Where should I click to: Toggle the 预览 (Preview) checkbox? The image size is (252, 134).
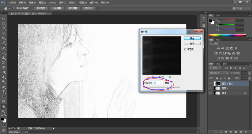point(185,49)
